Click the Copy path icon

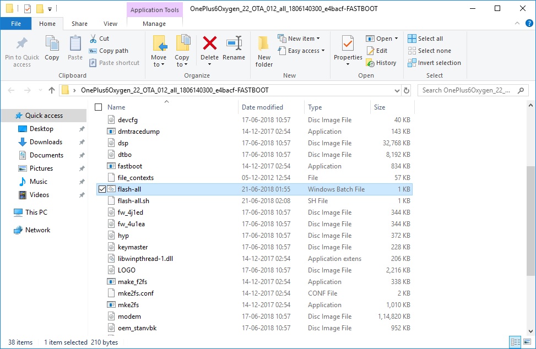pyautogui.click(x=93, y=51)
